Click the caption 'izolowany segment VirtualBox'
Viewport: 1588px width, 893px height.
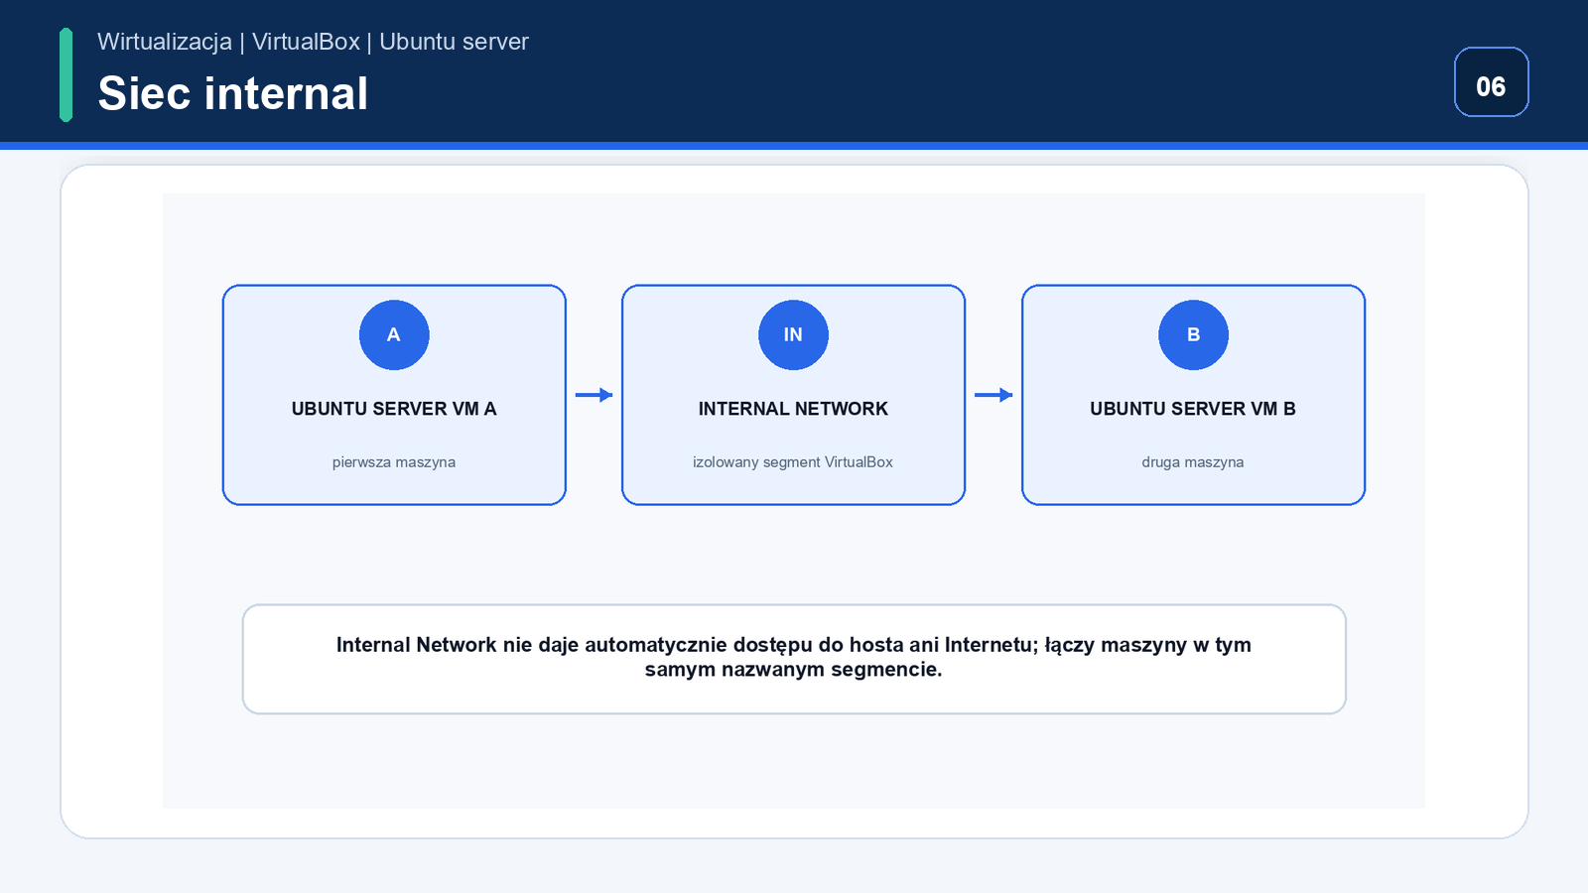click(793, 462)
